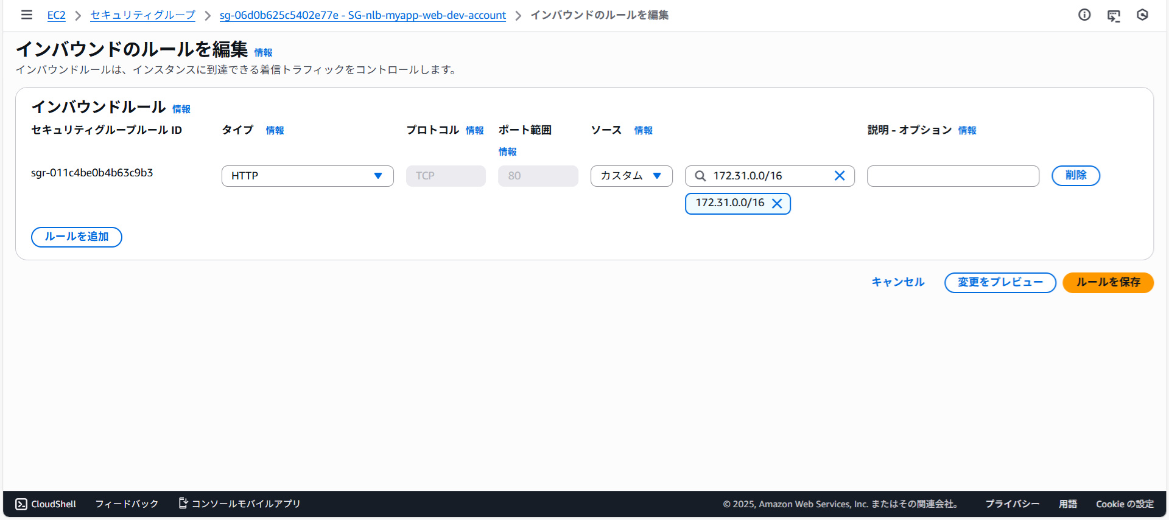Open the console mobile app link
1169x520 pixels.
click(x=240, y=504)
